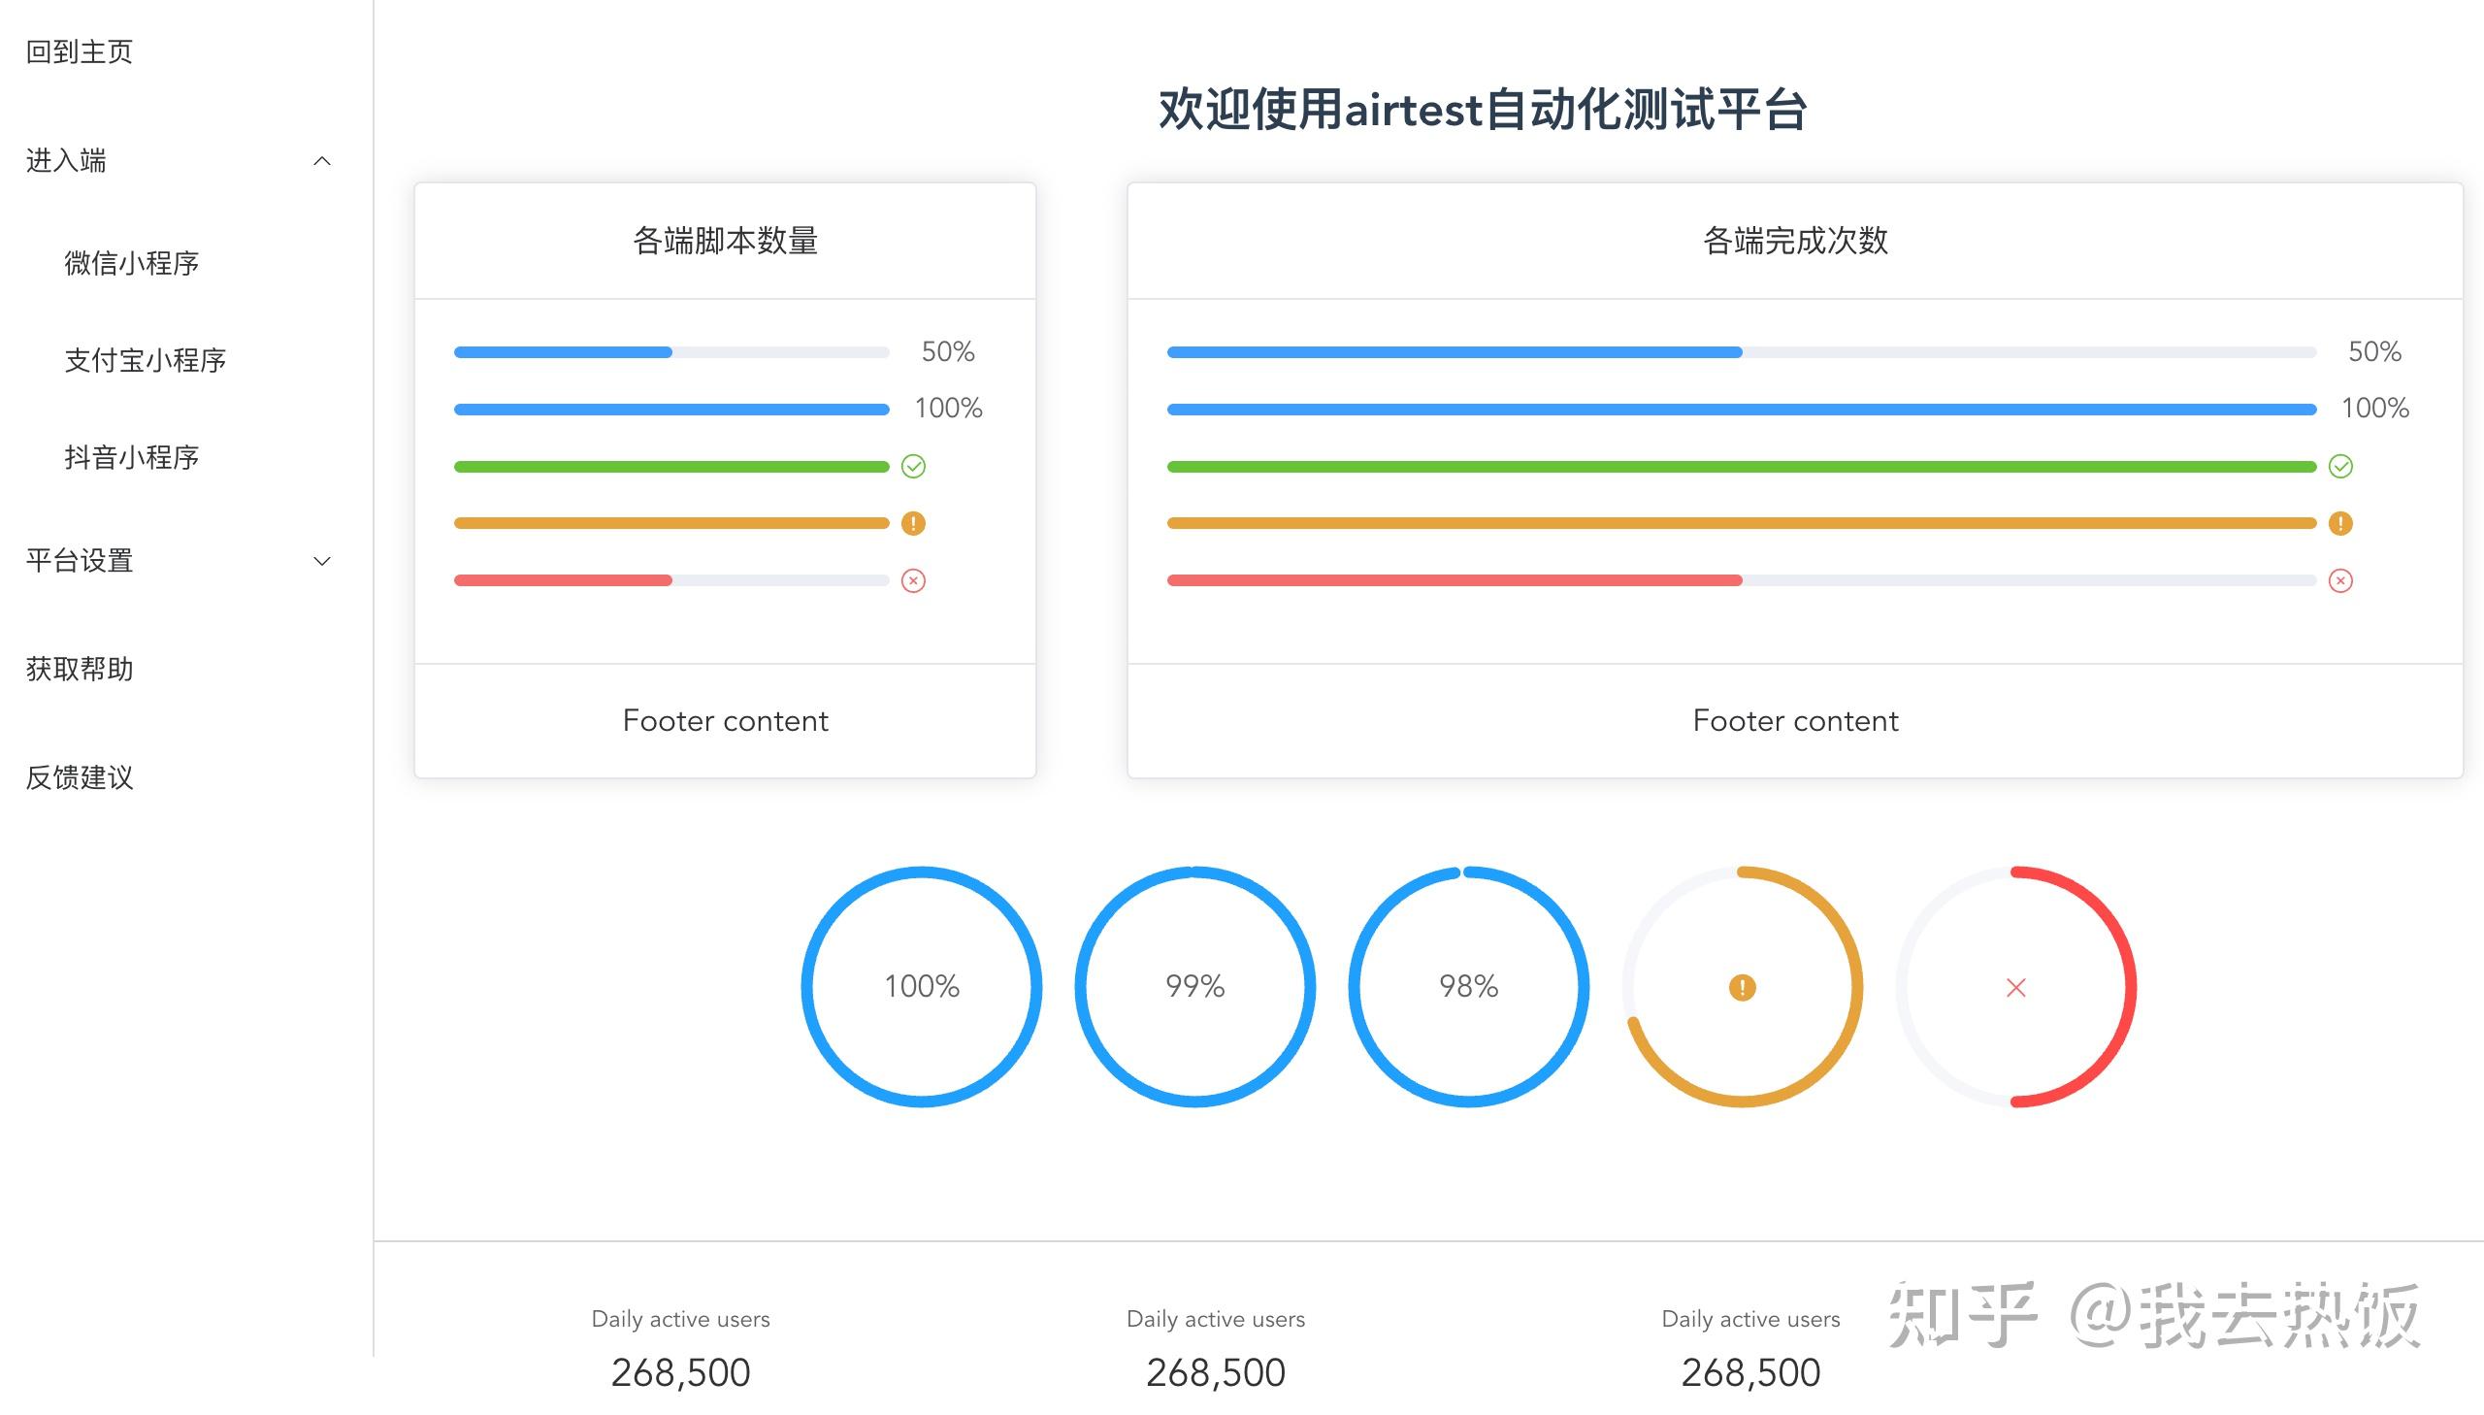Click the 98% circular progress ring
Image resolution: width=2484 pixels, height=1415 pixels.
1468,986
